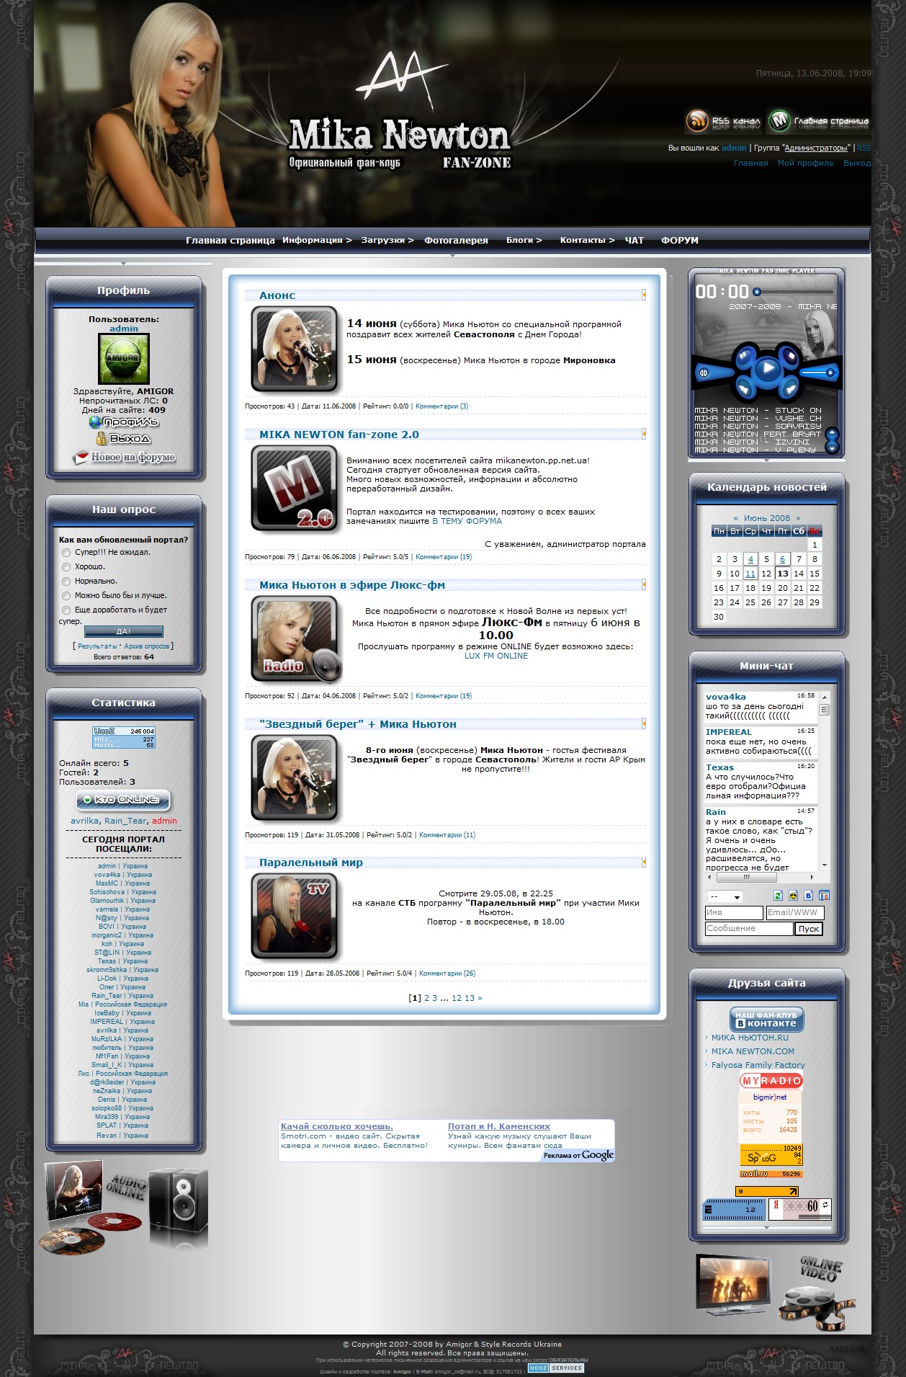
Task: Open the MyRadio banner
Action: pos(771,1080)
